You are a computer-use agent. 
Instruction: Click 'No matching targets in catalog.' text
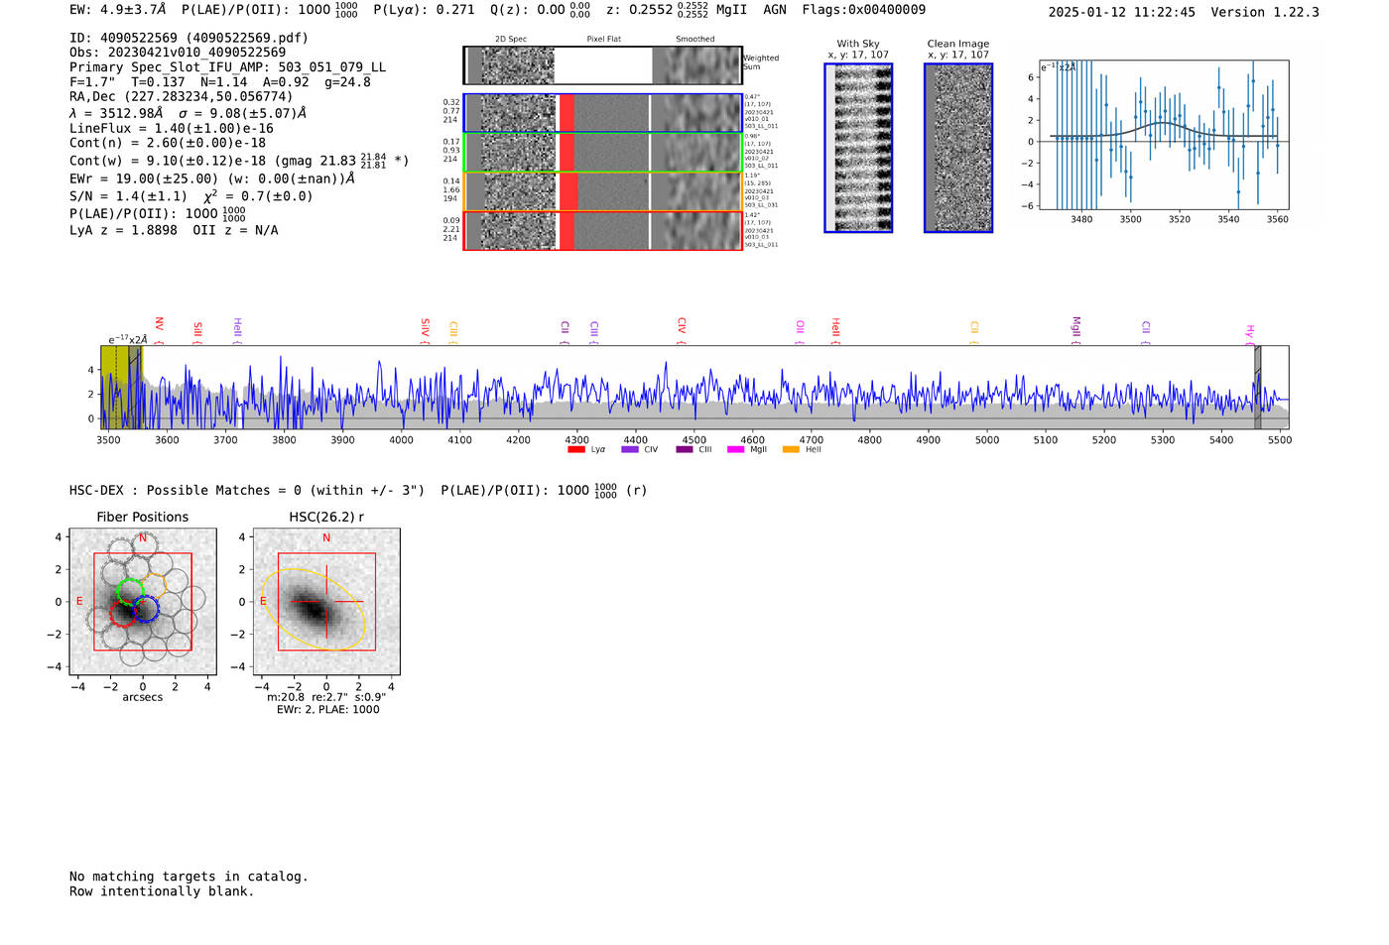[189, 877]
